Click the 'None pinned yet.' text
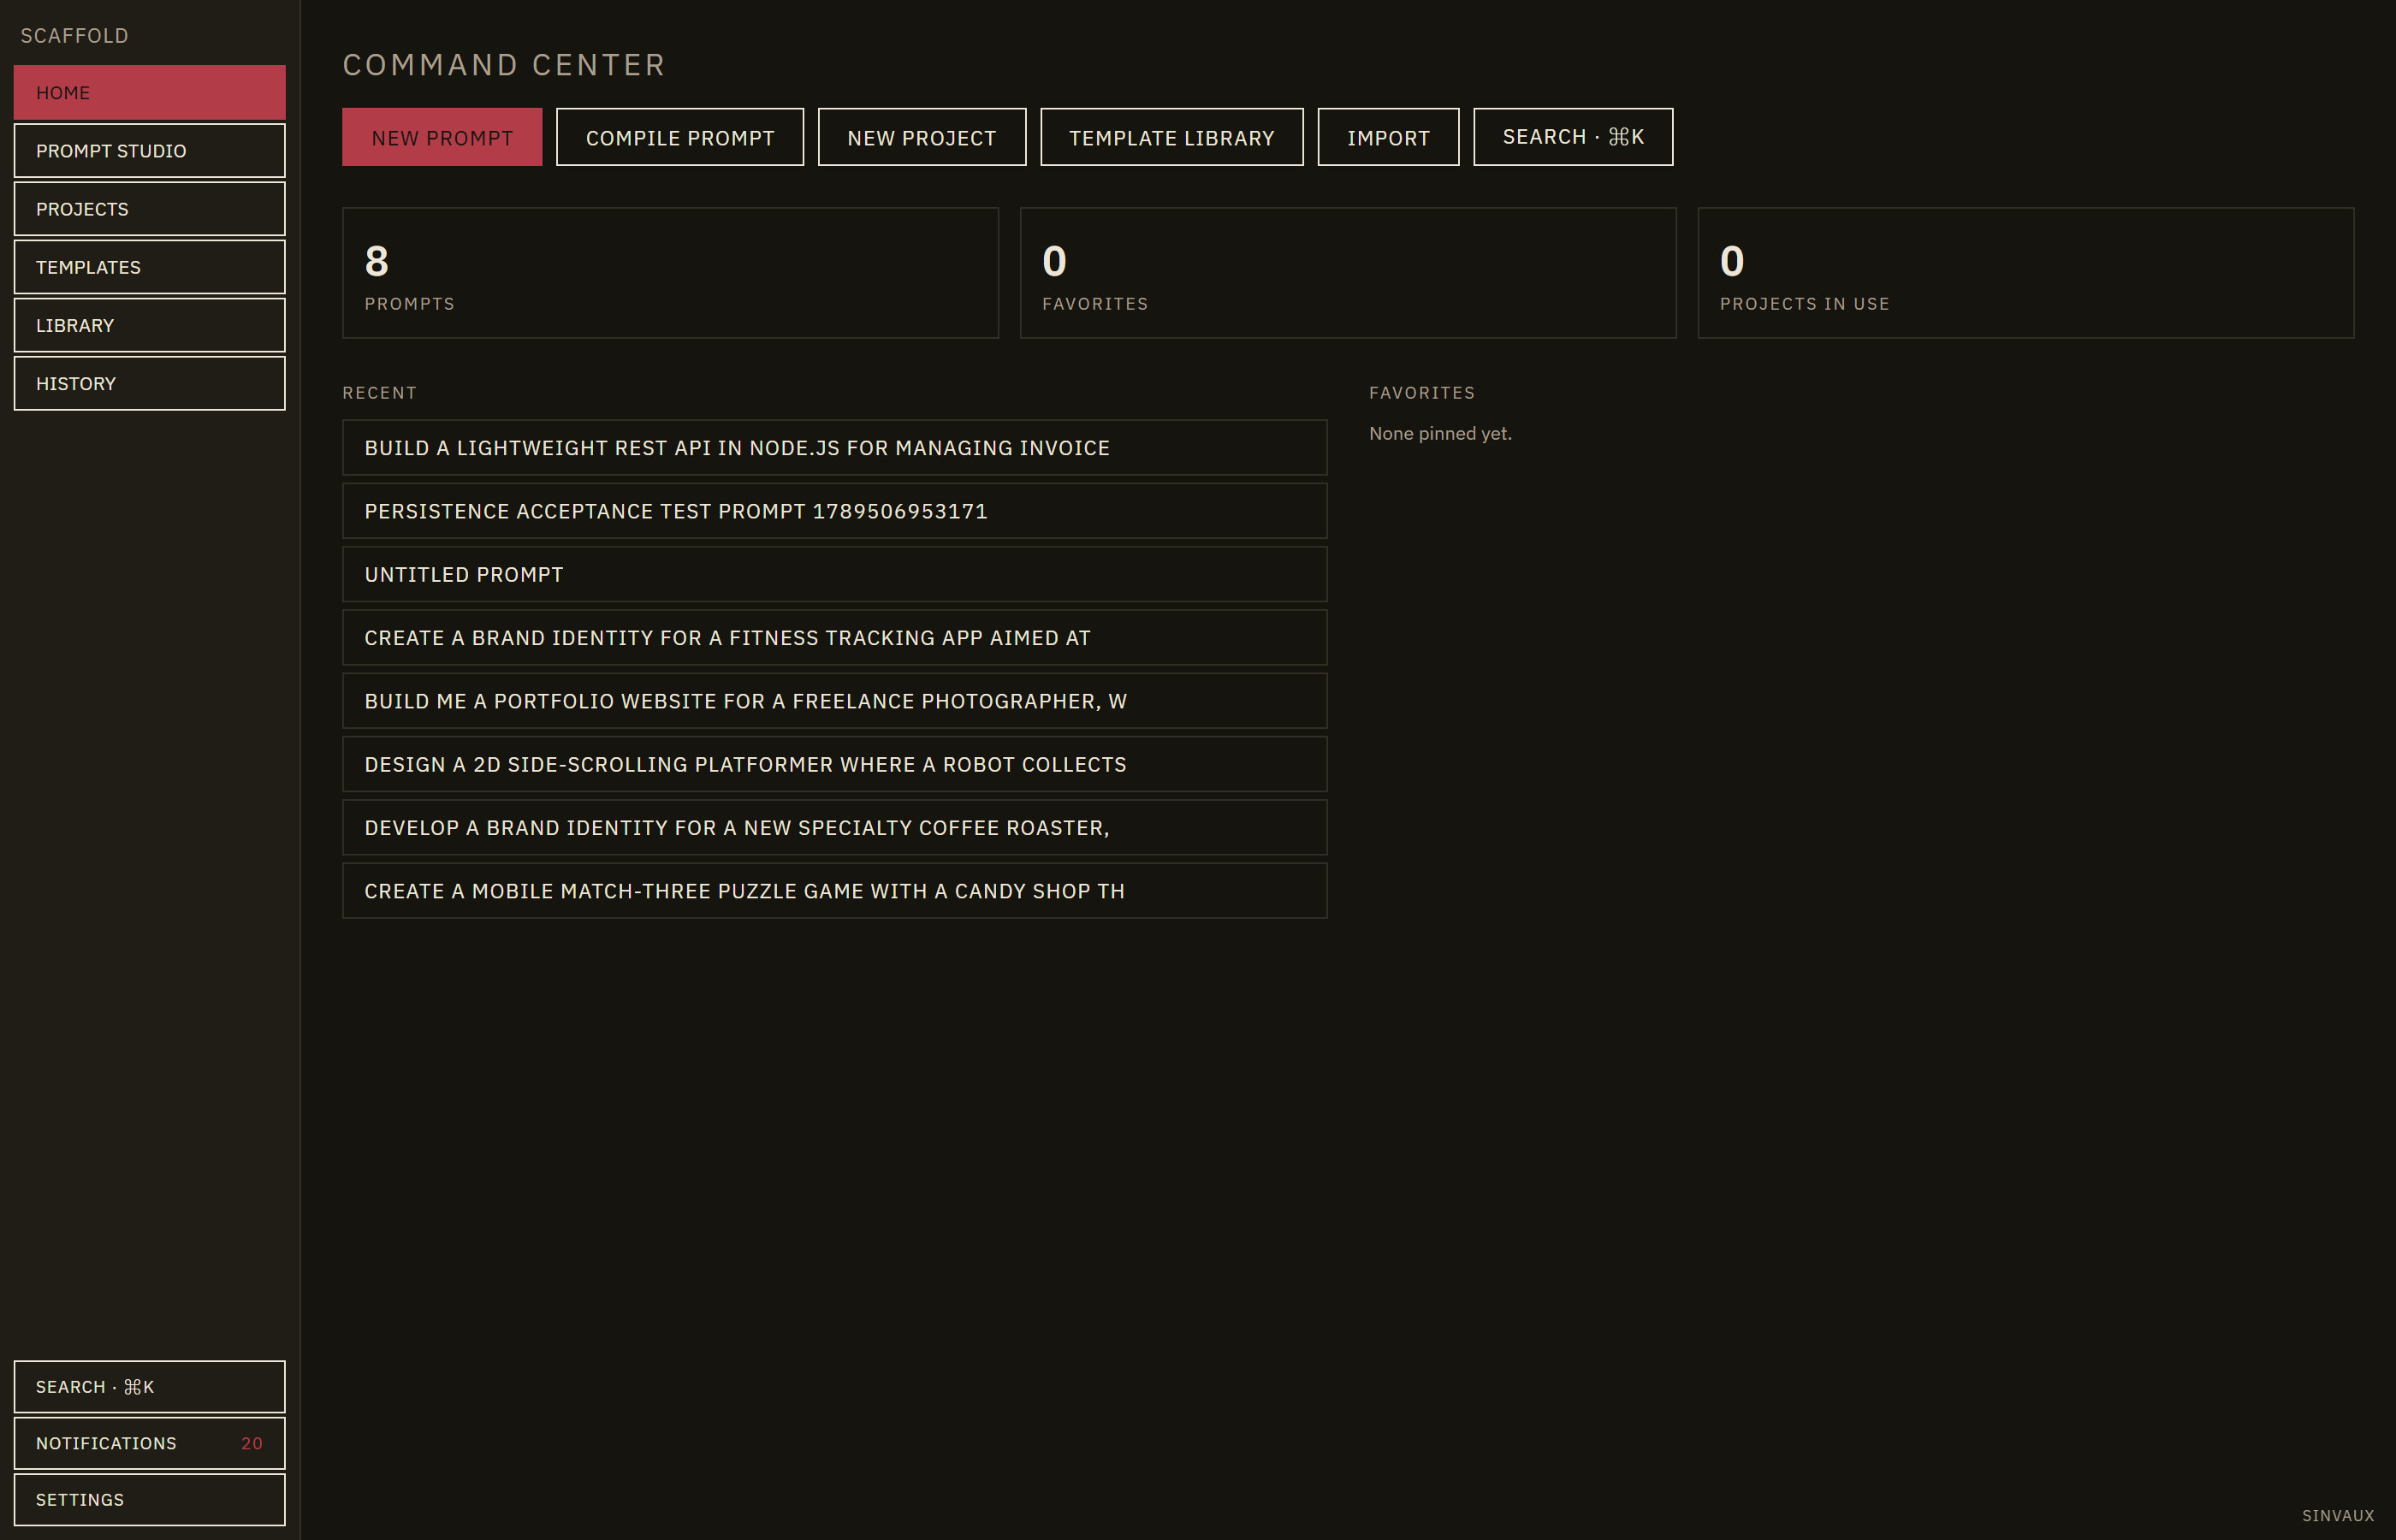2396x1540 pixels. (x=1440, y=433)
